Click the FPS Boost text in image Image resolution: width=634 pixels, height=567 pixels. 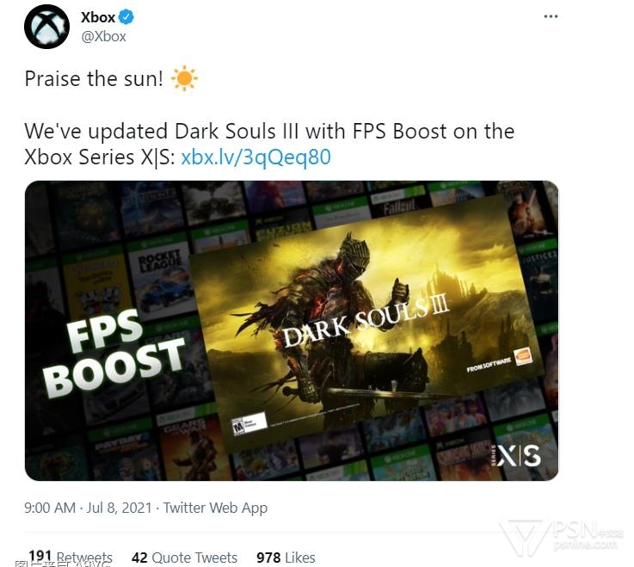coord(114,352)
